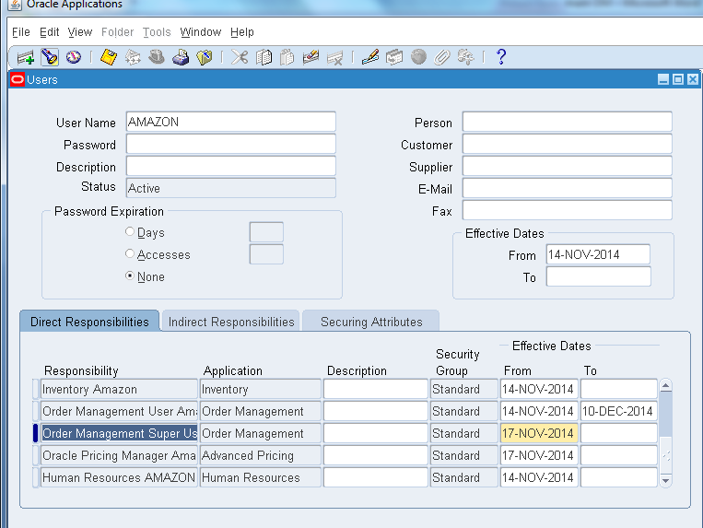Click the Delete Record toolbar icon
Viewport: 703px width, 528px height.
pos(334,57)
